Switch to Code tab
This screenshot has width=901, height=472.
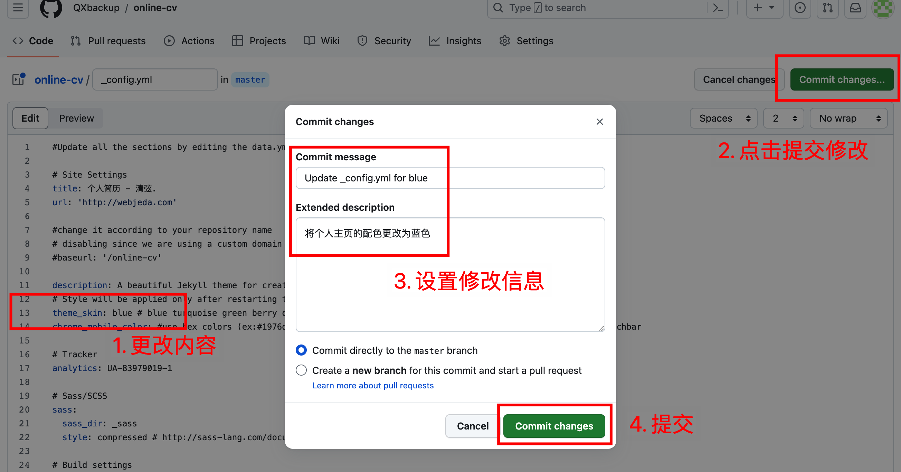[33, 40]
